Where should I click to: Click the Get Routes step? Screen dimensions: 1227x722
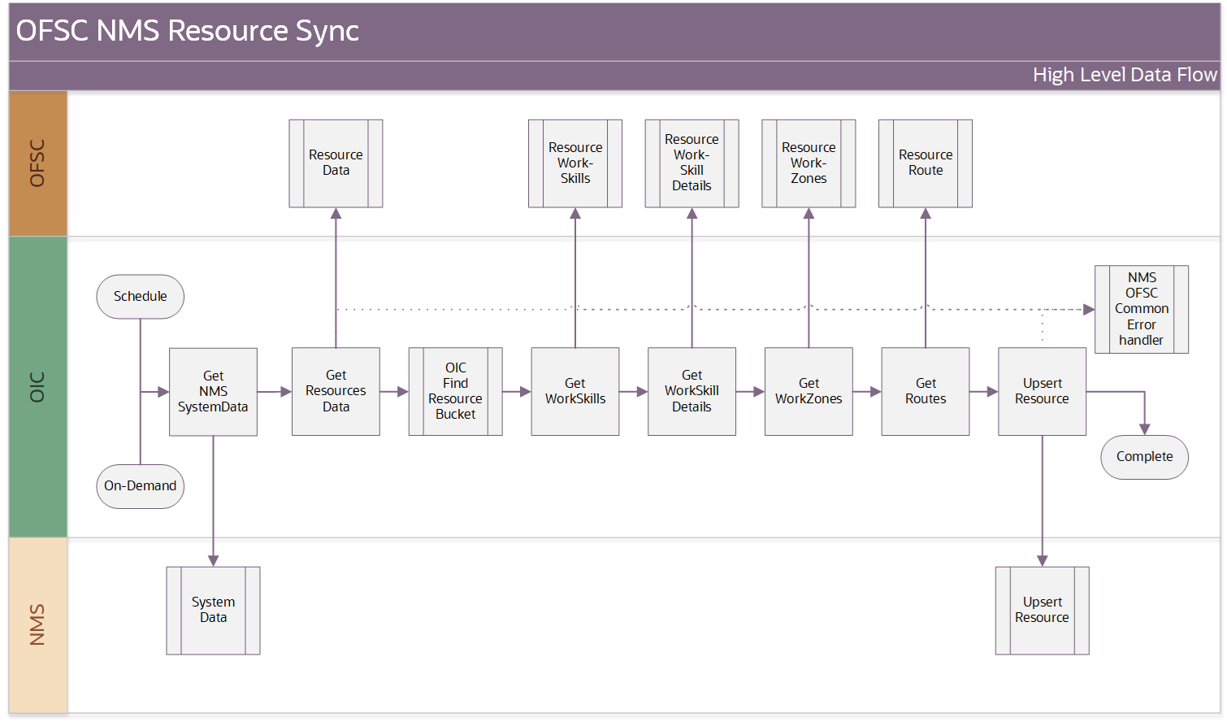pos(926,392)
